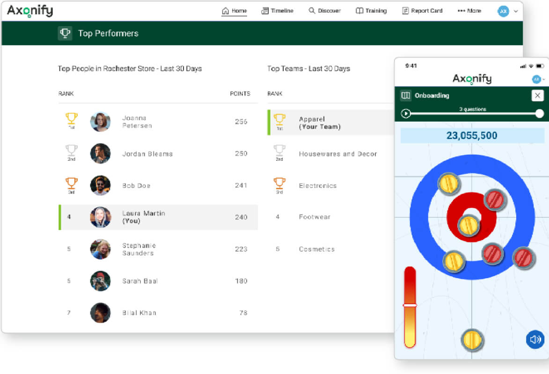549x374 pixels.
Task: Select the name Bob Doe
Action: pos(136,186)
